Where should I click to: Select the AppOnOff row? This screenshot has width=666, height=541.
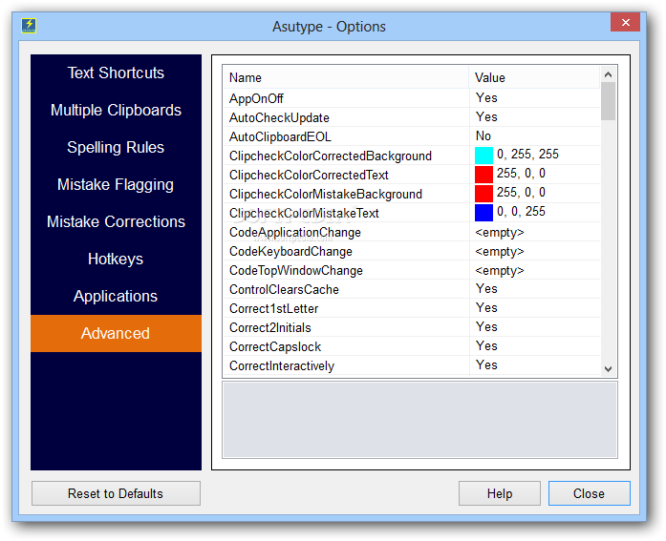coord(412,98)
